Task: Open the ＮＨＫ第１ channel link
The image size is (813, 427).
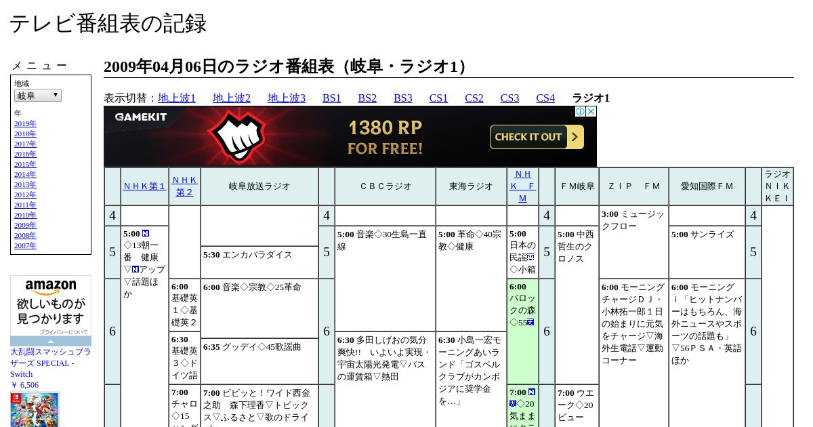Action: [144, 186]
